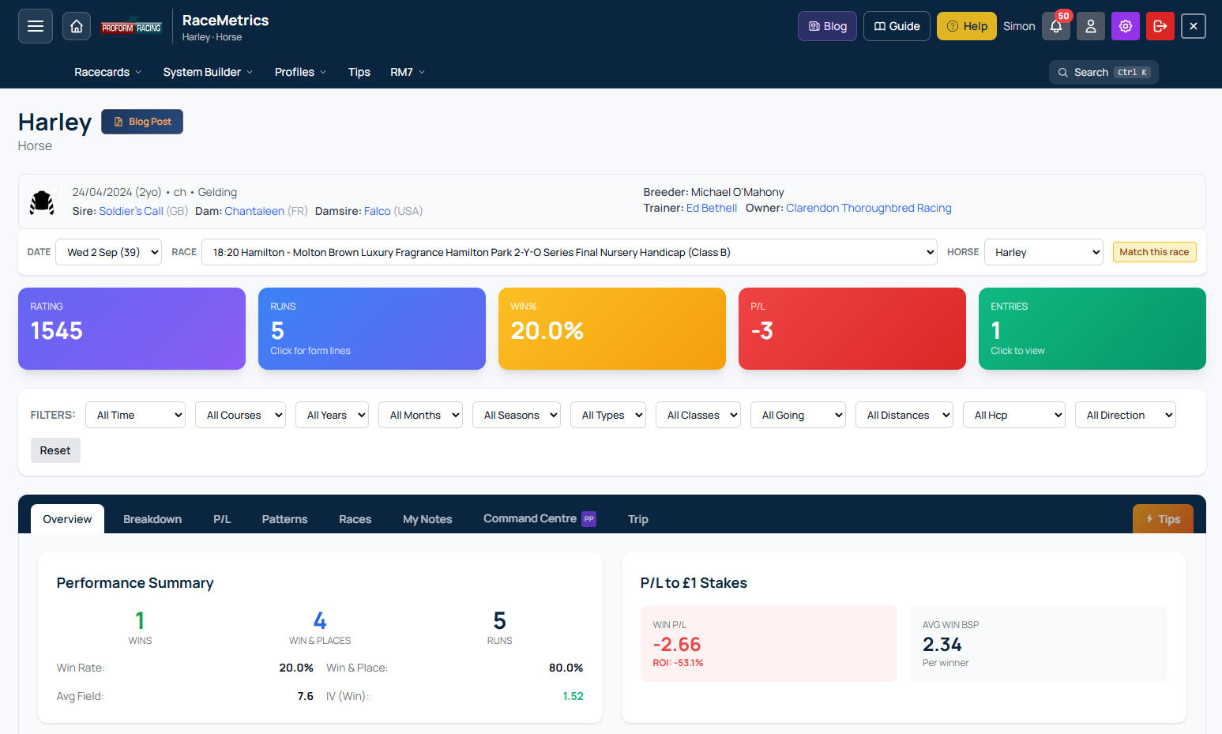The height and width of the screenshot is (734, 1222).
Task: Open the All Distances filter dropdown
Action: (904, 415)
